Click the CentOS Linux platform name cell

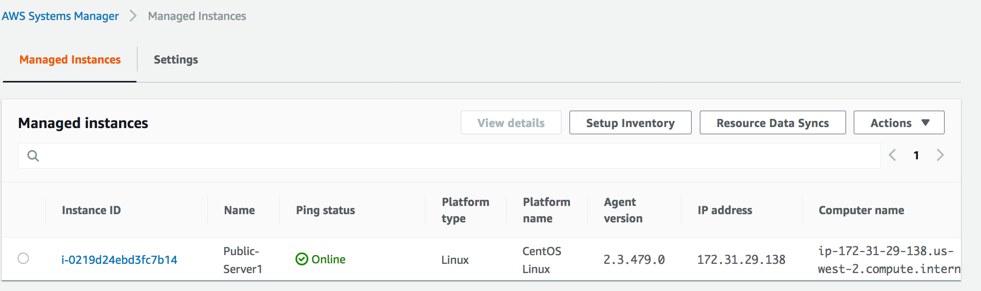point(542,260)
